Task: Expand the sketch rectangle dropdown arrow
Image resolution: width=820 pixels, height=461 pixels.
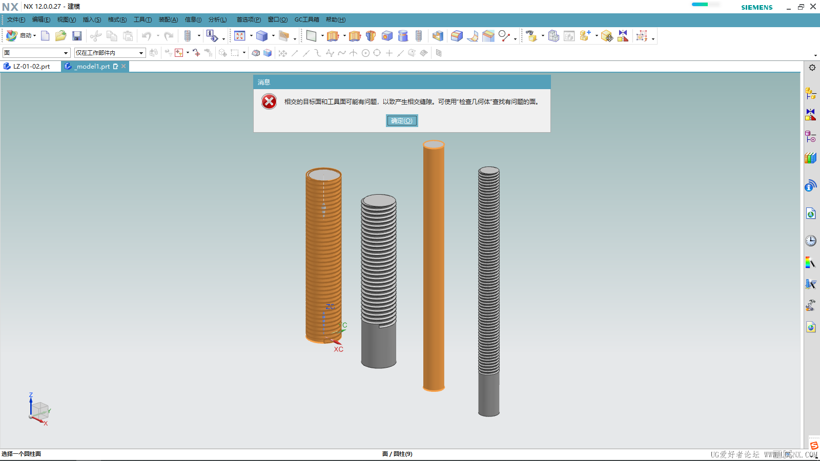Action: point(322,36)
